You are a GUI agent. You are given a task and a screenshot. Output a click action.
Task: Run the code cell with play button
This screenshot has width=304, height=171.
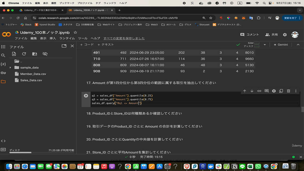(86, 96)
